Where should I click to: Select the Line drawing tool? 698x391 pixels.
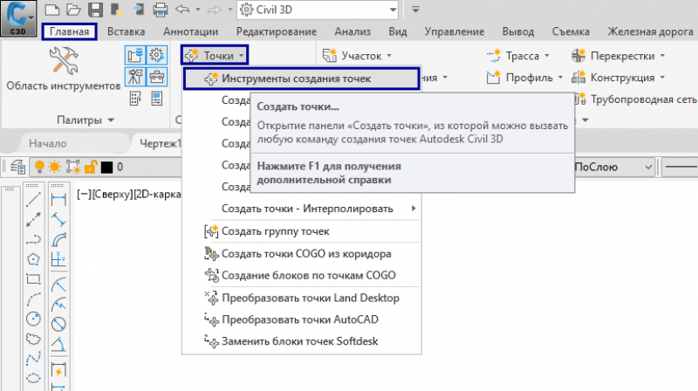pos(33,199)
